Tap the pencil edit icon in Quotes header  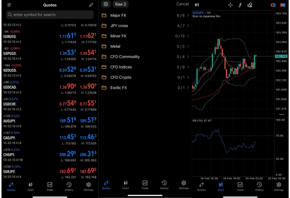click(91, 5)
